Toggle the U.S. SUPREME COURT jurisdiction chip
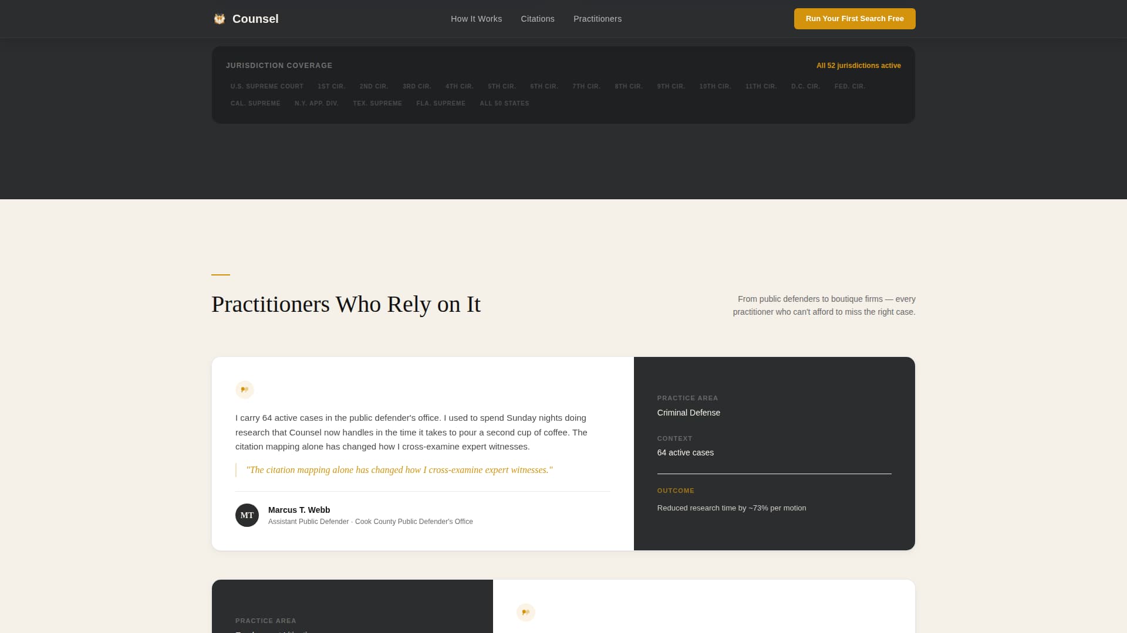Viewport: 1127px width, 633px height. click(x=267, y=86)
